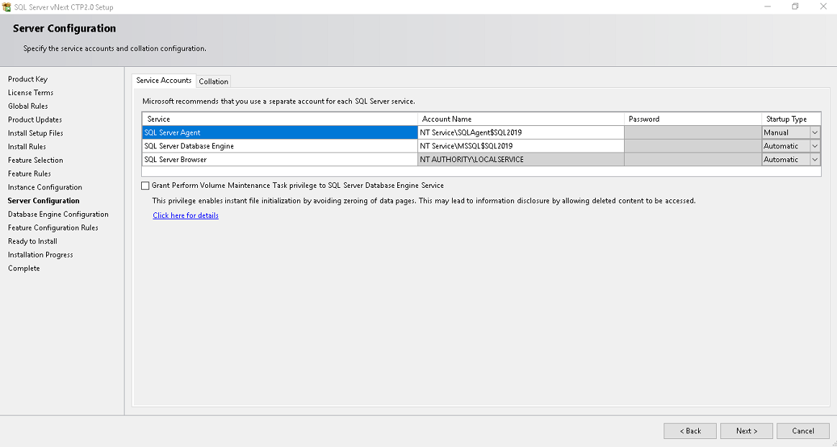Select the SQL Server Agent service cell
837x447 pixels.
(x=279, y=132)
